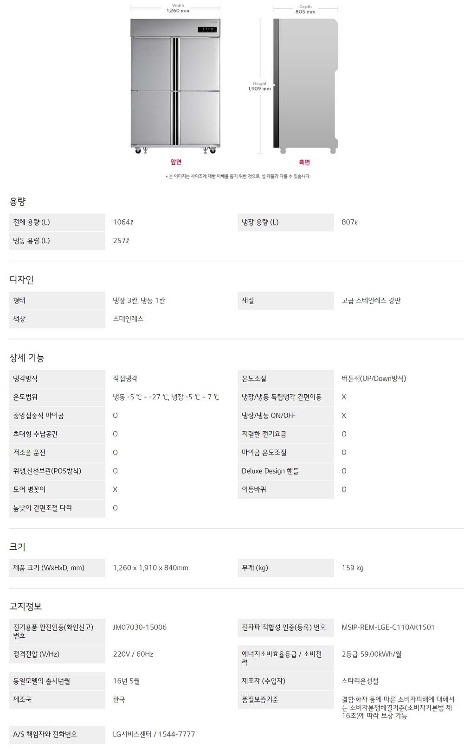Click the 159 kg weight value
Image resolution: width=464 pixels, height=749 pixels.
(x=353, y=568)
